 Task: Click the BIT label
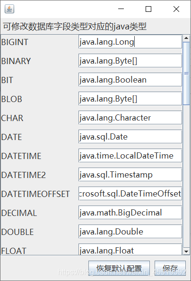7,80
